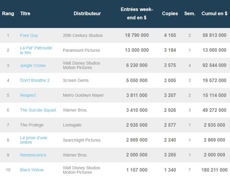230x177 pixels.
Task: Click copies value 3 005
Action: (x=170, y=80)
